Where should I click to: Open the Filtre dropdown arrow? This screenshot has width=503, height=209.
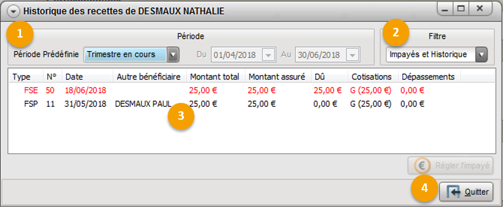[481, 55]
